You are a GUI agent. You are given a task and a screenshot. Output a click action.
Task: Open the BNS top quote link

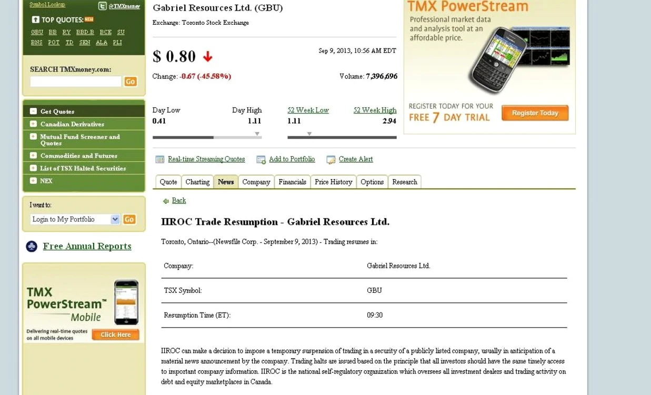(36, 43)
